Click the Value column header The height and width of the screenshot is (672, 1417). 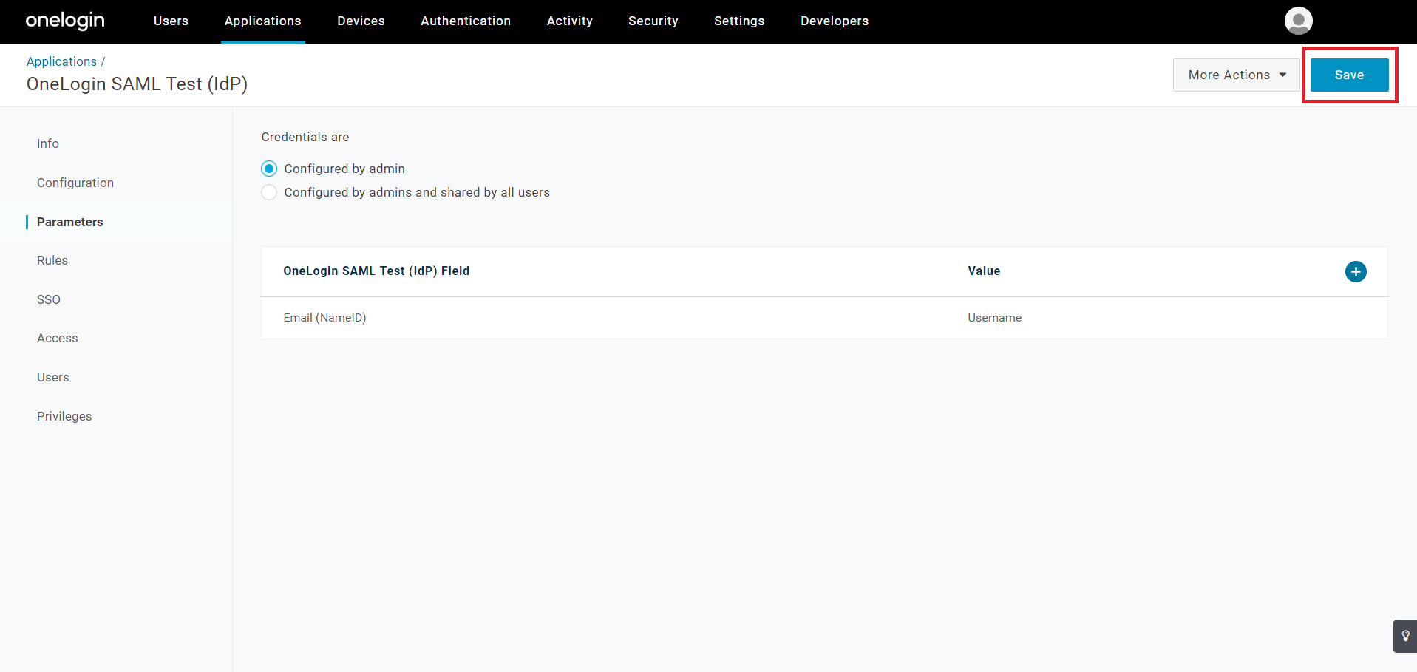pyautogui.click(x=984, y=271)
